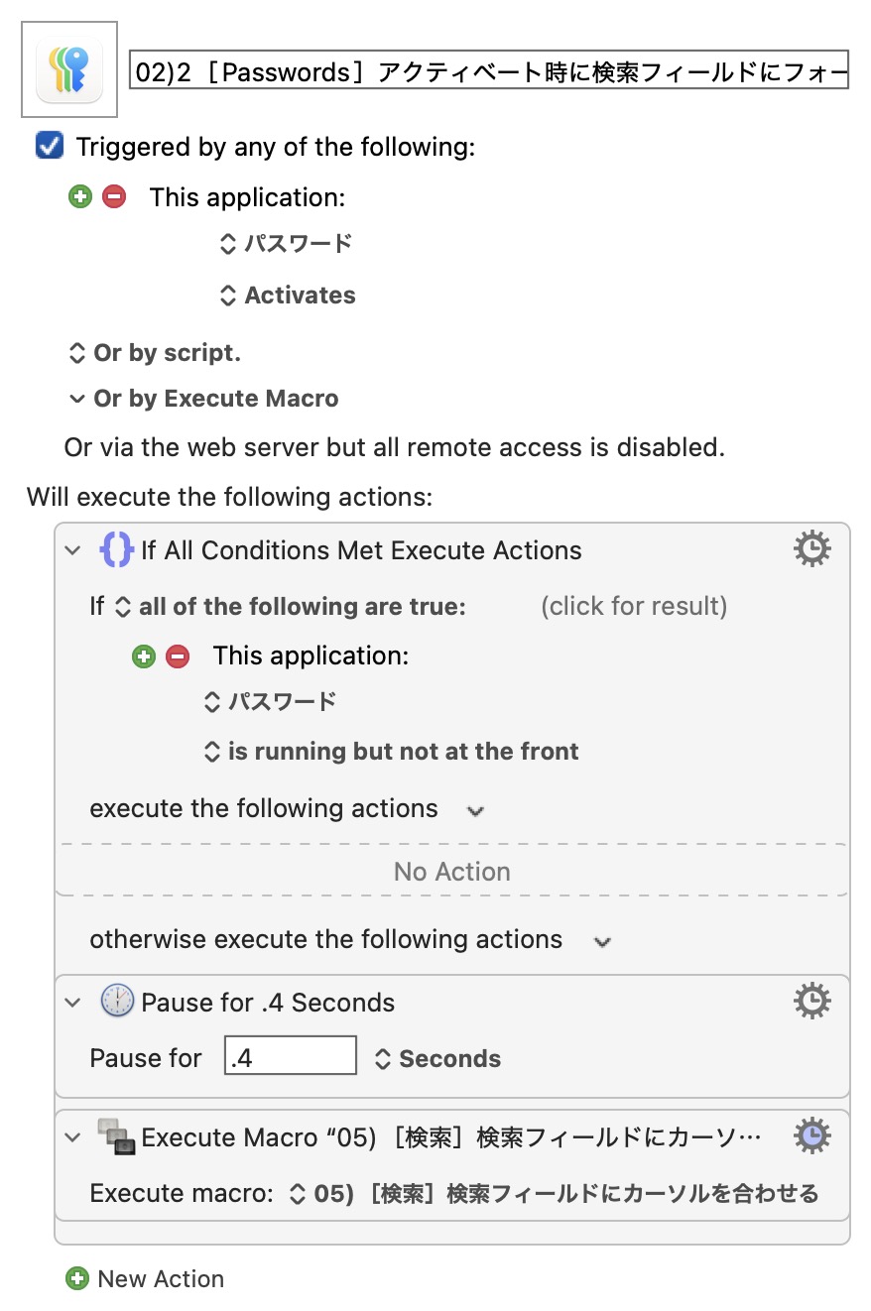
Task: Remove the application trigger with red minus
Action: click(x=114, y=196)
